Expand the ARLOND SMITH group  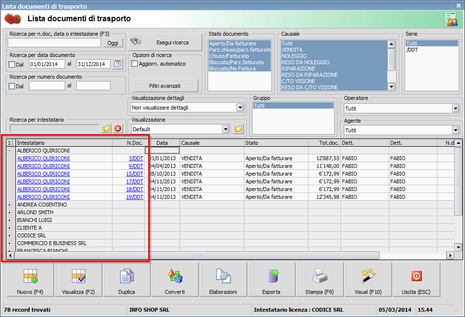pyautogui.click(x=10, y=212)
